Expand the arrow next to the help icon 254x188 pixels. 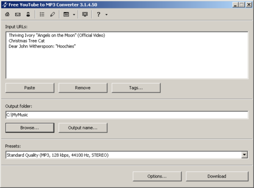coord(106,14)
